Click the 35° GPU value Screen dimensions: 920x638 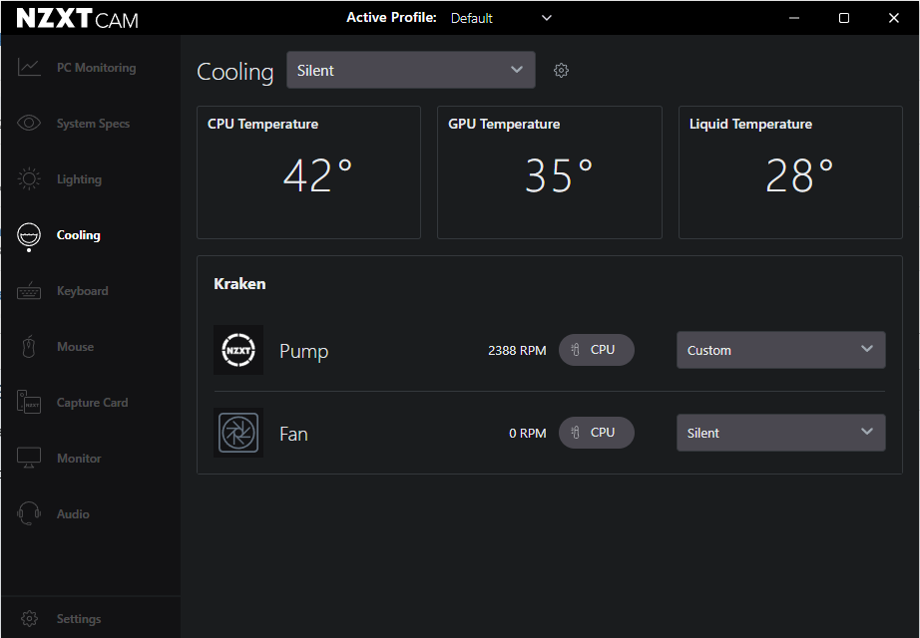[x=559, y=175]
